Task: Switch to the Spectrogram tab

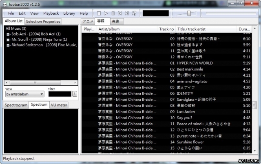Action: click(x=16, y=105)
